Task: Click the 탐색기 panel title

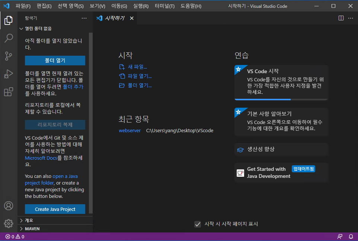Action: [31, 18]
